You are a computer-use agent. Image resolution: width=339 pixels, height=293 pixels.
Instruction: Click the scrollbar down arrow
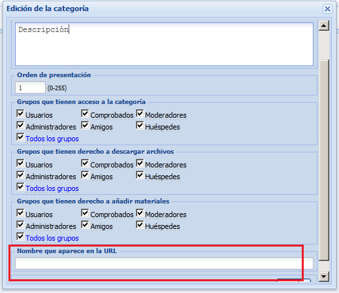coord(324,277)
